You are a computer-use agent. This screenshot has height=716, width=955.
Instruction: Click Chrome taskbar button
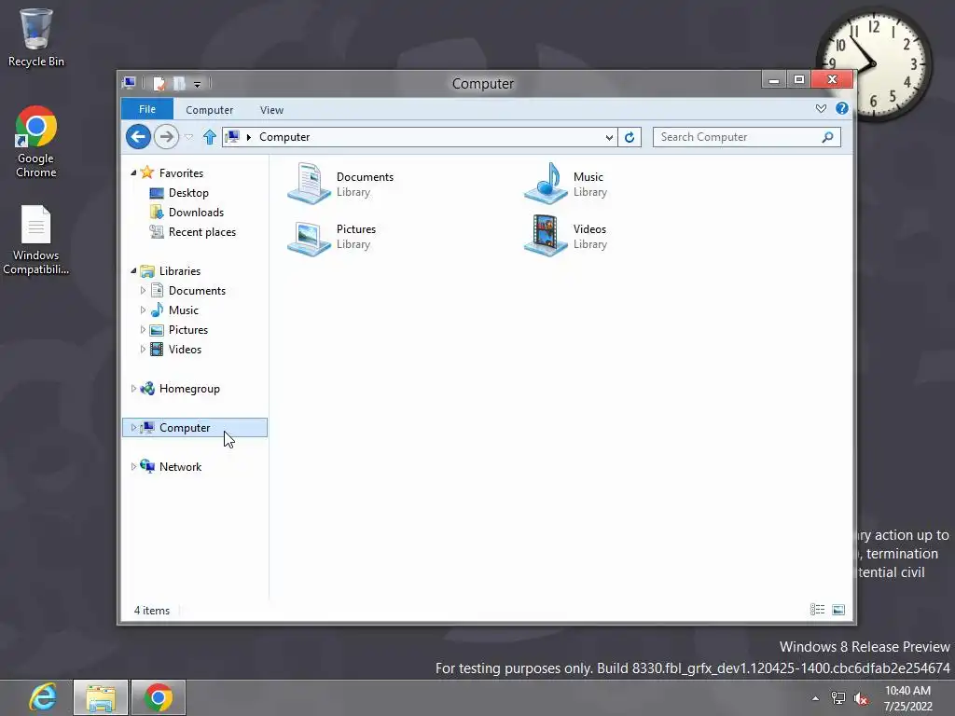159,697
